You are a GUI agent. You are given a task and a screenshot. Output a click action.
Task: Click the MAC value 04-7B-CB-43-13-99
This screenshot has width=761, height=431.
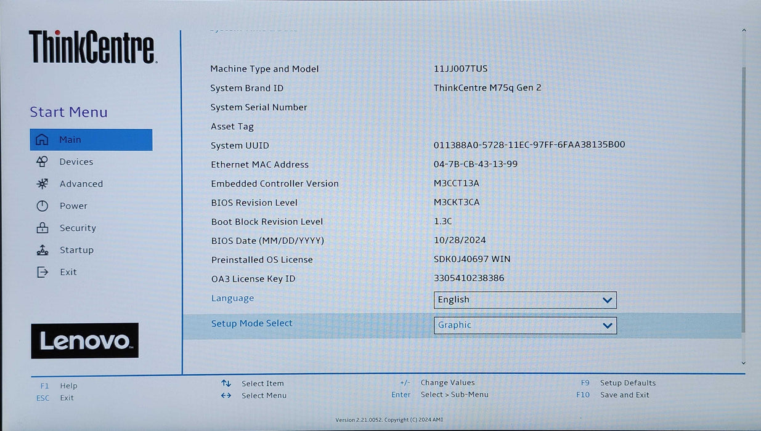(x=476, y=164)
